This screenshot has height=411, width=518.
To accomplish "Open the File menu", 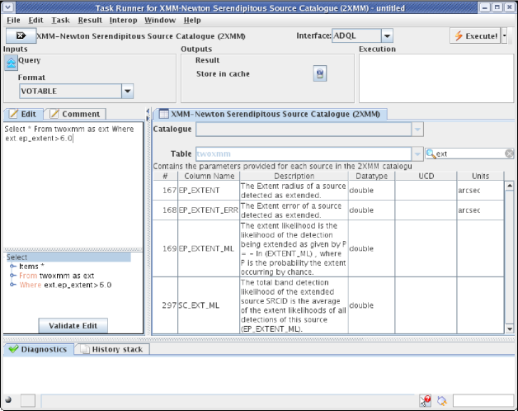I will pyautogui.click(x=13, y=20).
